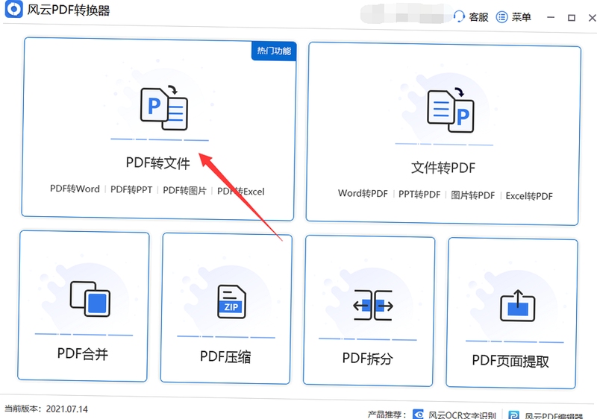Image resolution: width=597 pixels, height=419 pixels.
Task: Click the PDF合并 label
Action: pyautogui.click(x=83, y=353)
